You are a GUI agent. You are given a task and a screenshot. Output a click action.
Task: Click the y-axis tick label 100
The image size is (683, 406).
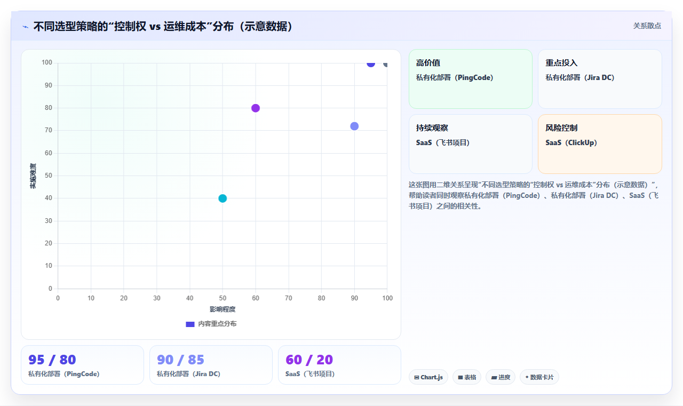point(47,63)
